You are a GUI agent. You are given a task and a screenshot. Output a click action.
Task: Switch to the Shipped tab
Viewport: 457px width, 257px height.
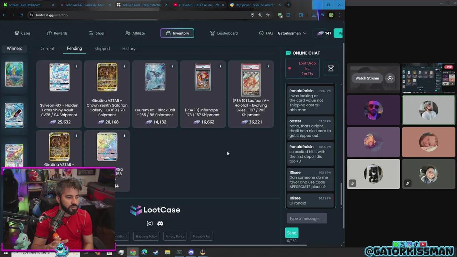[102, 49]
